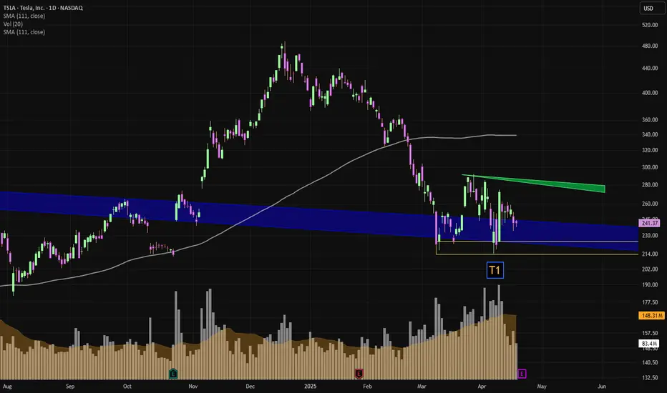Click the 260.00 price axis label

pyautogui.click(x=650, y=204)
